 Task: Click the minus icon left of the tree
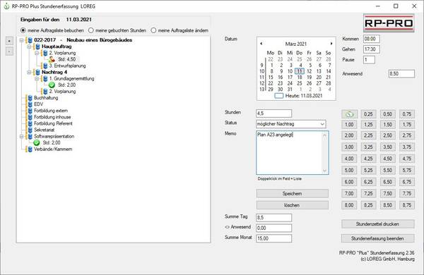(x=9, y=51)
